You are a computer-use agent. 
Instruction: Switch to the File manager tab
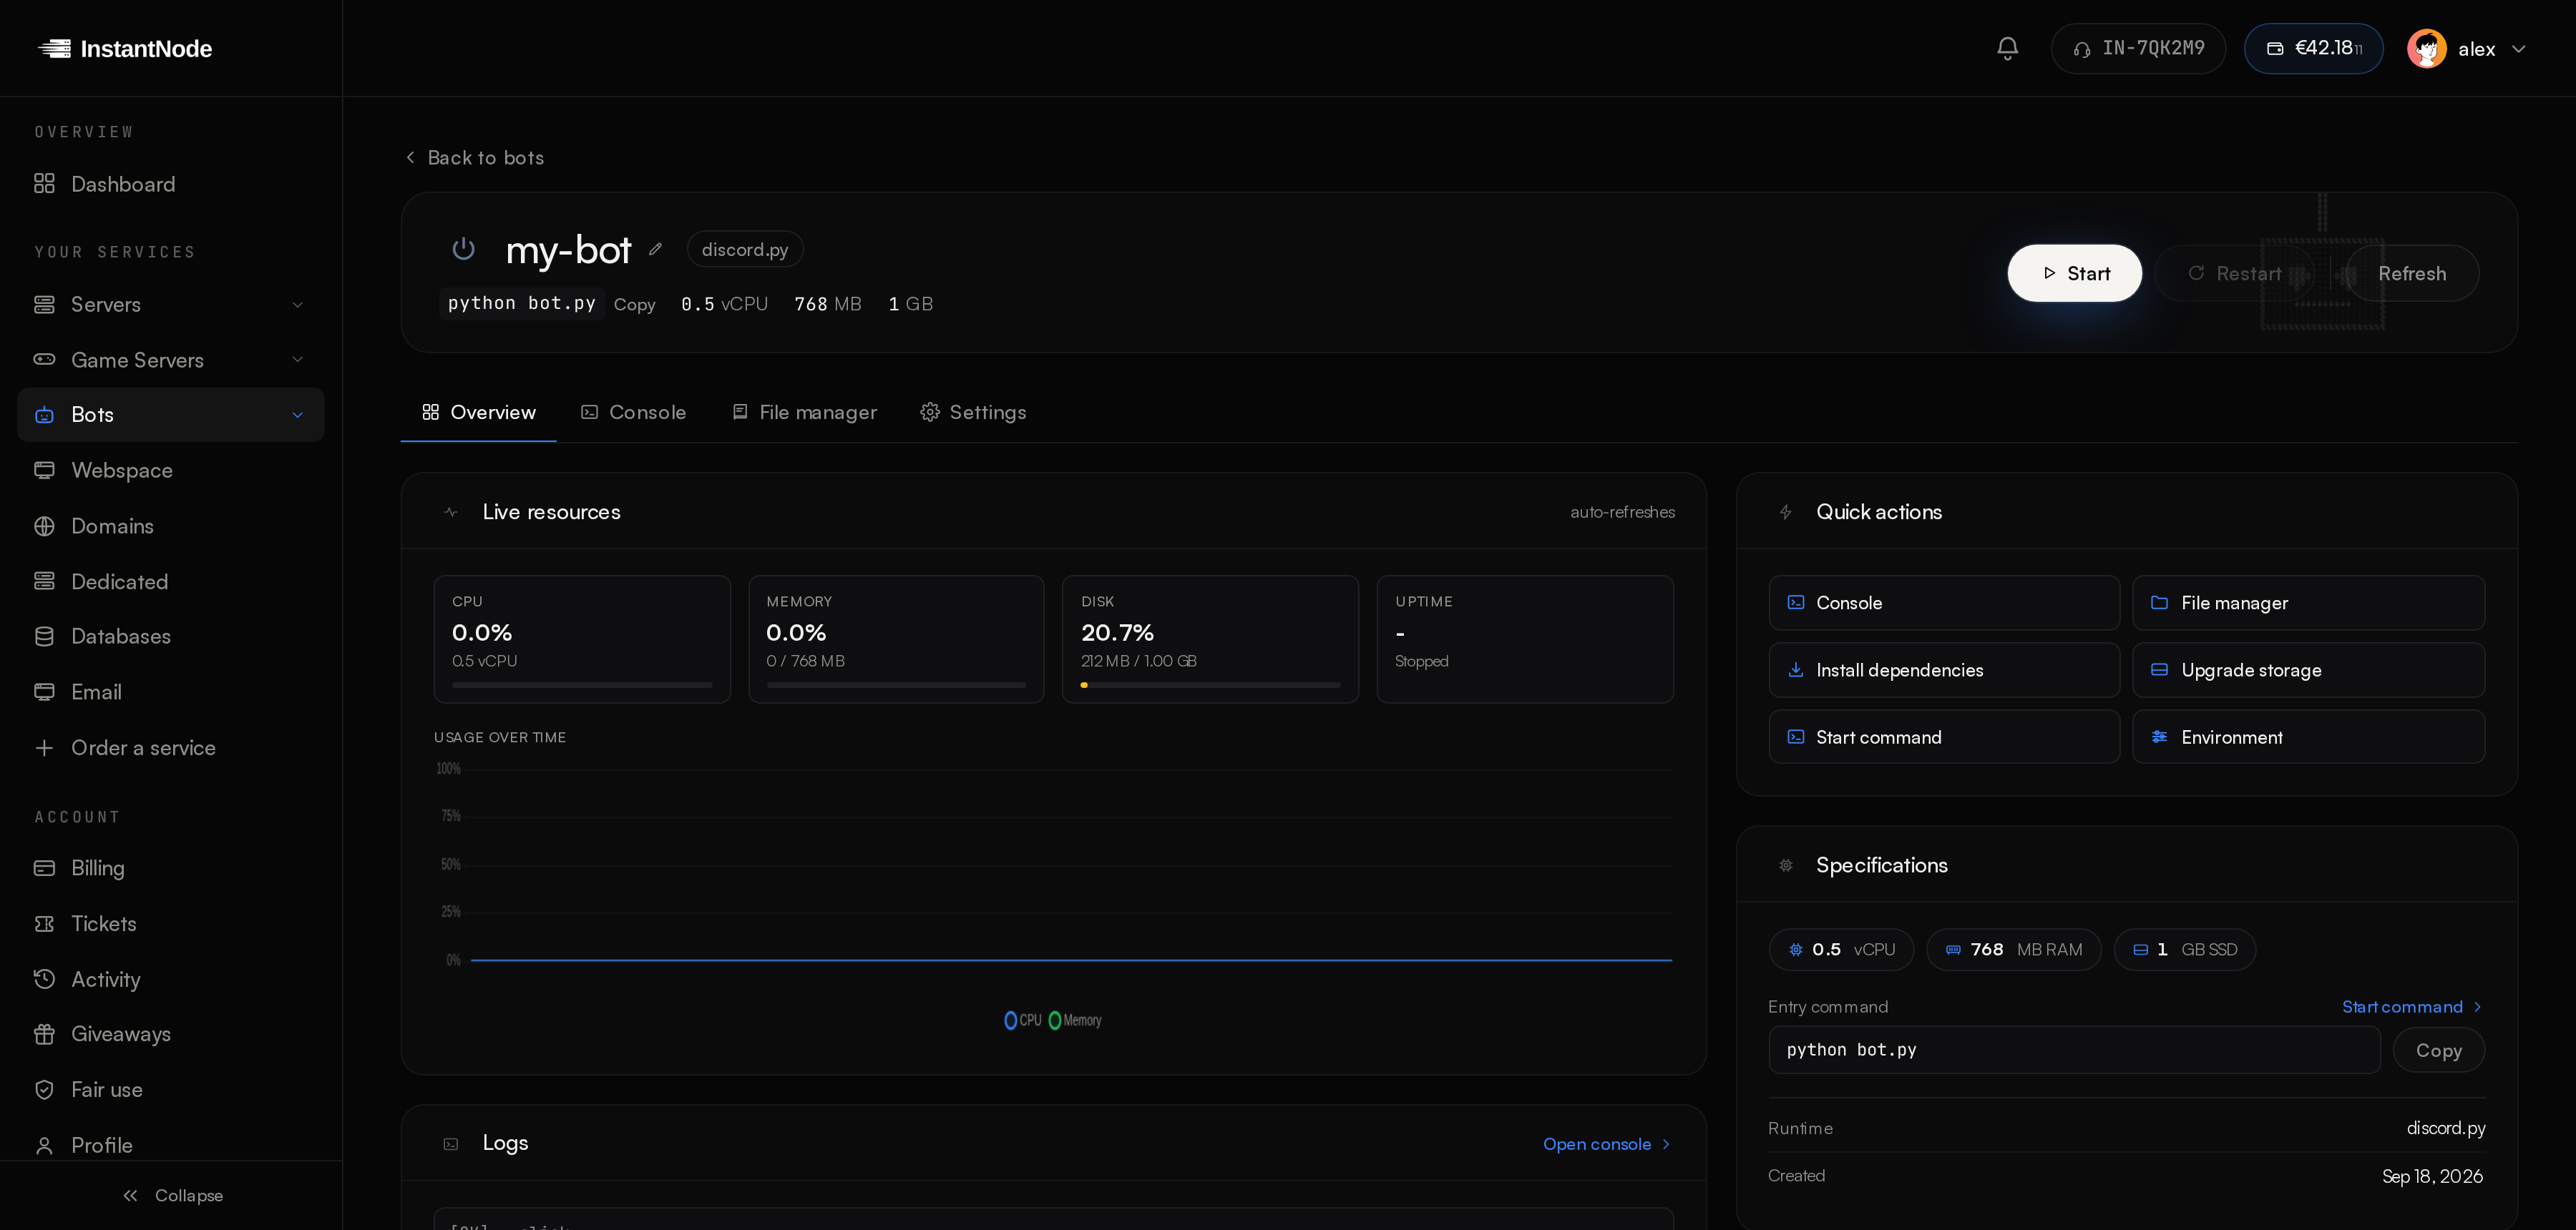pos(805,413)
